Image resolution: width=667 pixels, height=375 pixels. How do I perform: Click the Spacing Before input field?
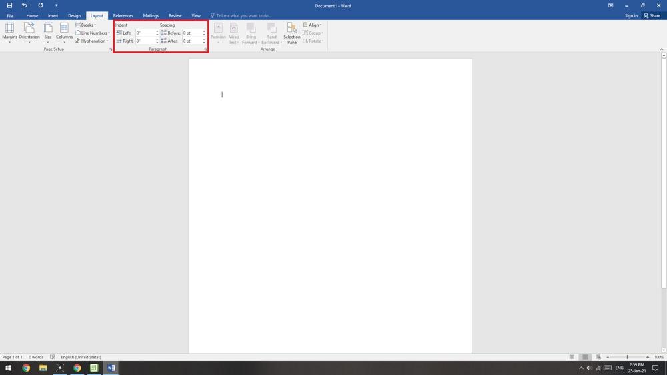pyautogui.click(x=192, y=33)
